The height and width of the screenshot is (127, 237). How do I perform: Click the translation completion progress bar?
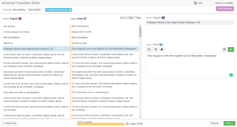point(101,124)
